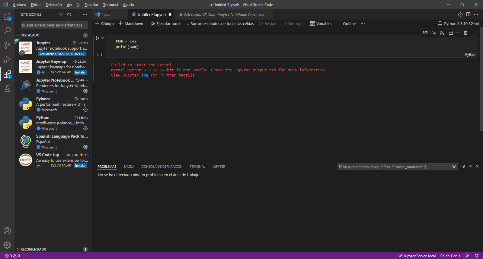Open manage gear for Spanish Language Pack
This screenshot has width=483, height=259.
tap(85, 147)
